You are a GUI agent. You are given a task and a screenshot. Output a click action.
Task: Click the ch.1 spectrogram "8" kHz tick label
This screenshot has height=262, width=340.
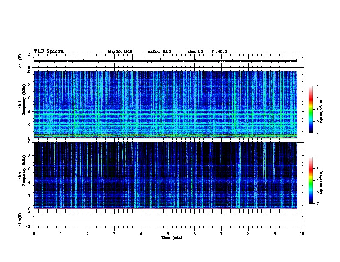[x=30, y=85]
